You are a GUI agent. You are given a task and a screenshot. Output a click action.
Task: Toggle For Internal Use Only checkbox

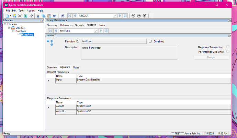(x=228, y=51)
